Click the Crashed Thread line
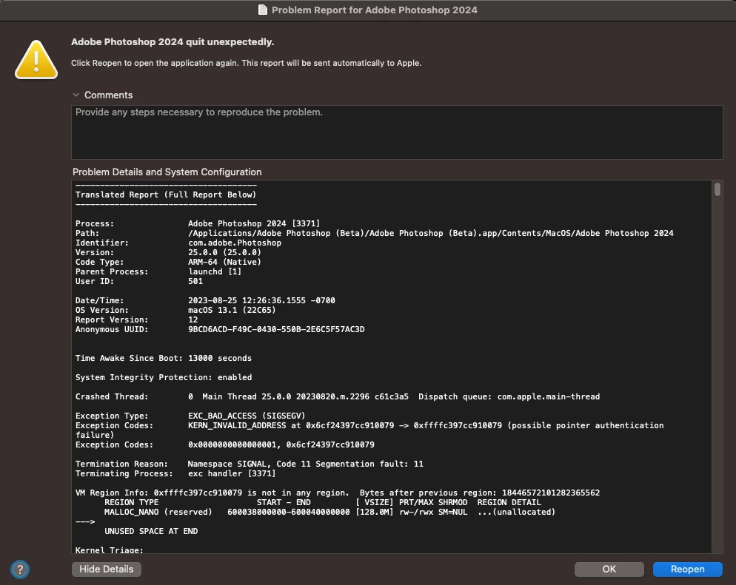 pyautogui.click(x=338, y=396)
